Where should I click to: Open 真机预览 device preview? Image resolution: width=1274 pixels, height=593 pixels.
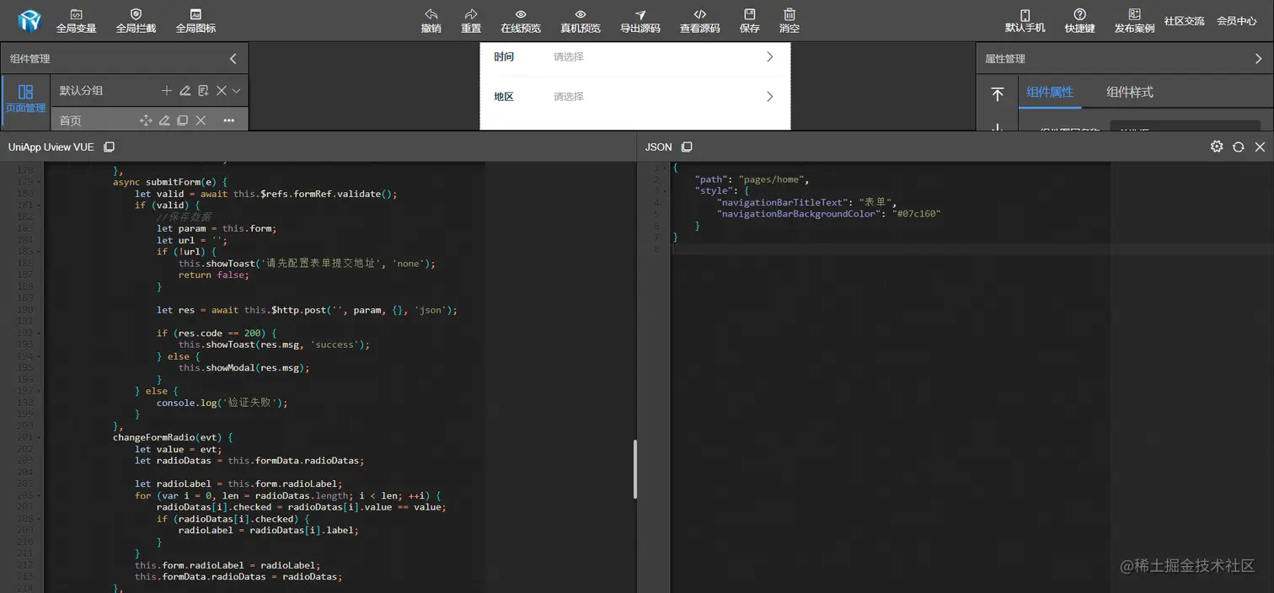tap(581, 21)
